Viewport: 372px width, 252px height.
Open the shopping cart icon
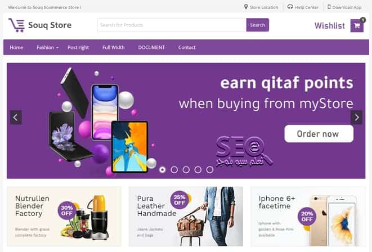[x=357, y=26]
